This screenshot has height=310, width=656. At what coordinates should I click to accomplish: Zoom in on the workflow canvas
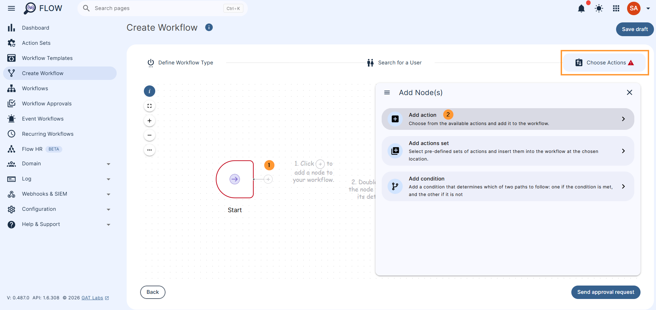[x=149, y=121]
